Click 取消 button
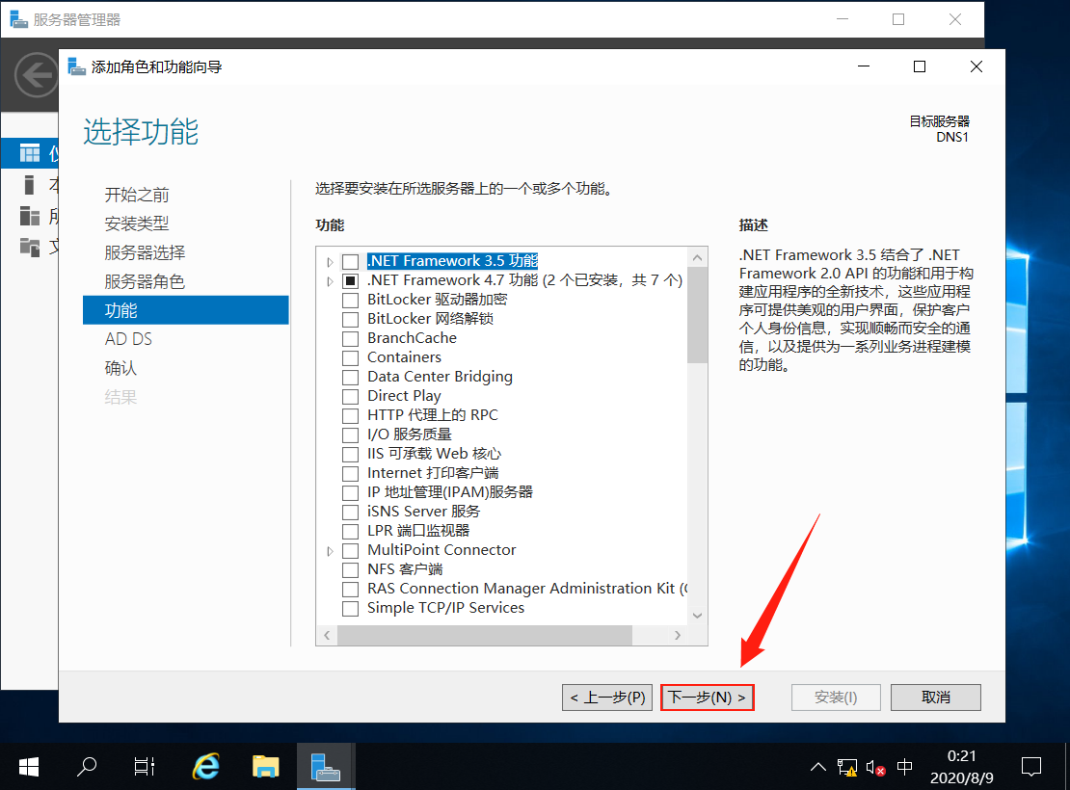 (936, 698)
